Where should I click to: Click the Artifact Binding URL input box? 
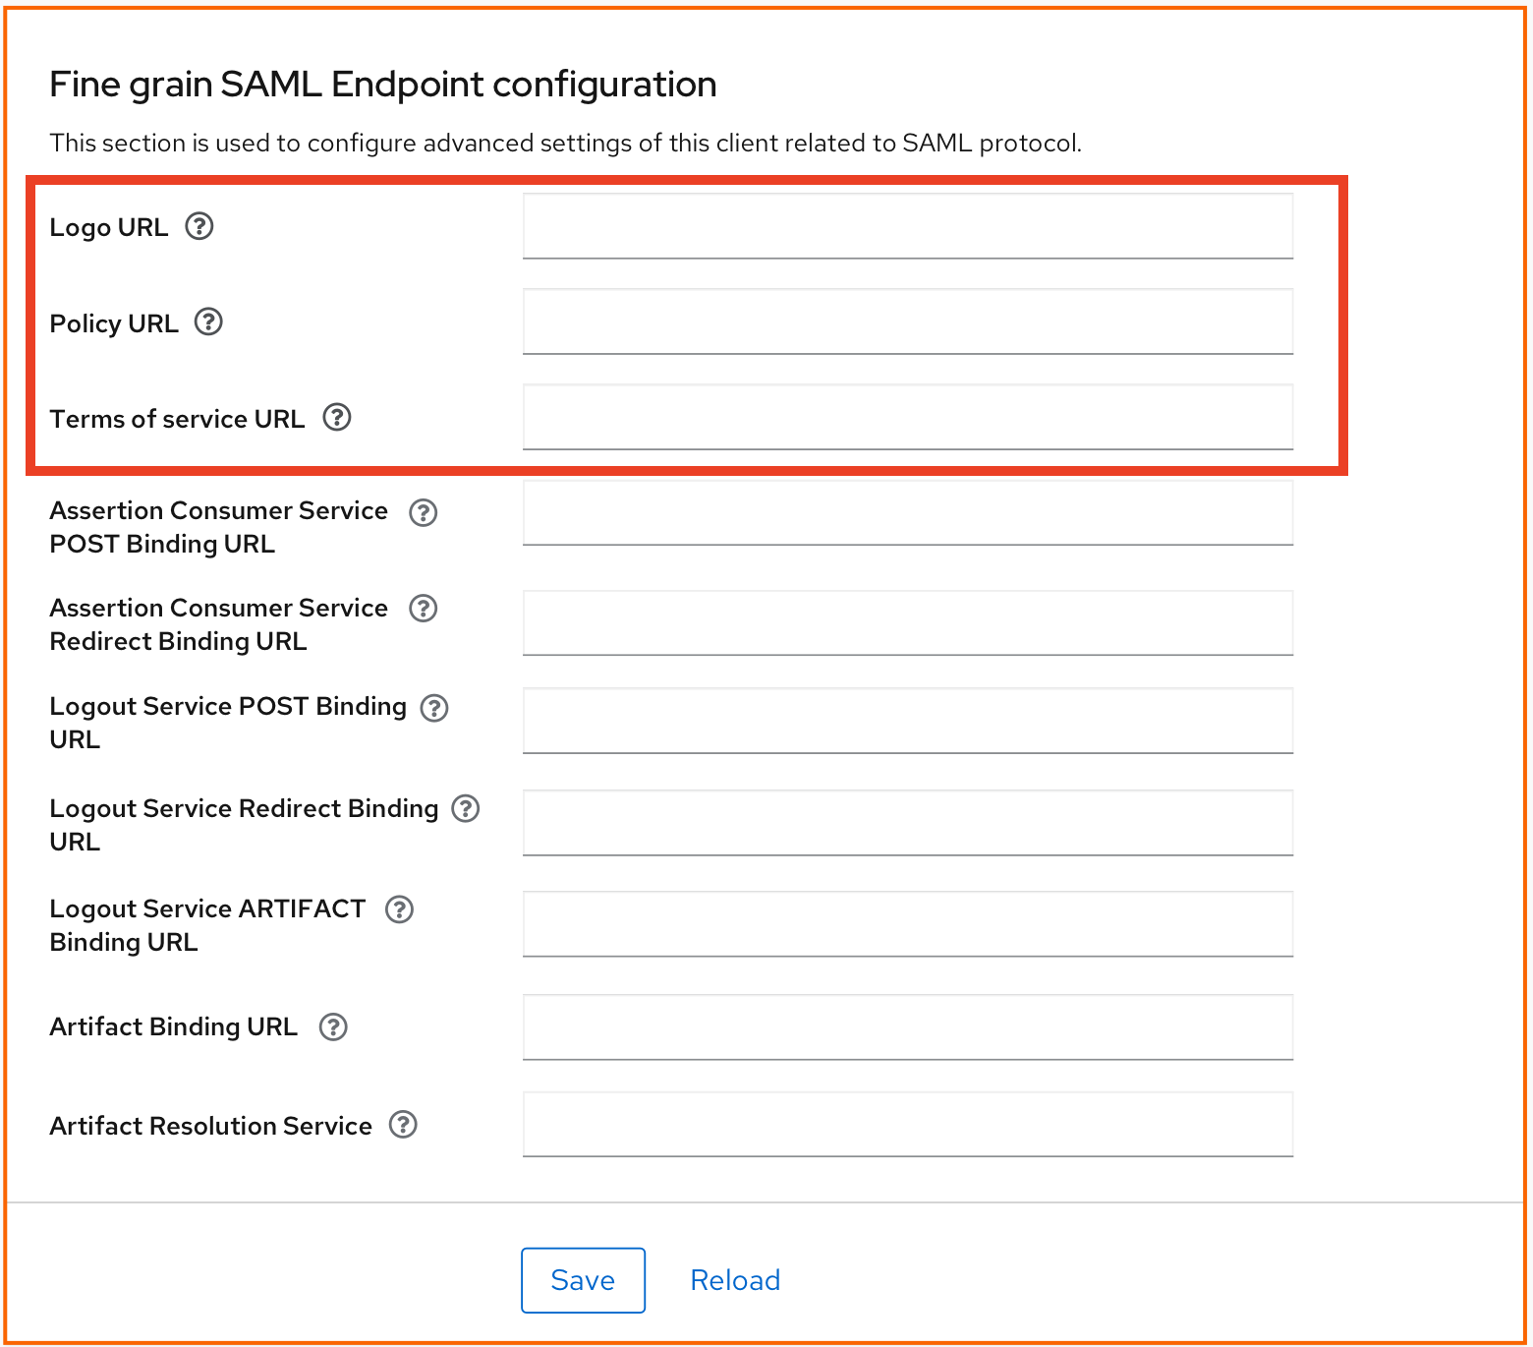tap(907, 1026)
